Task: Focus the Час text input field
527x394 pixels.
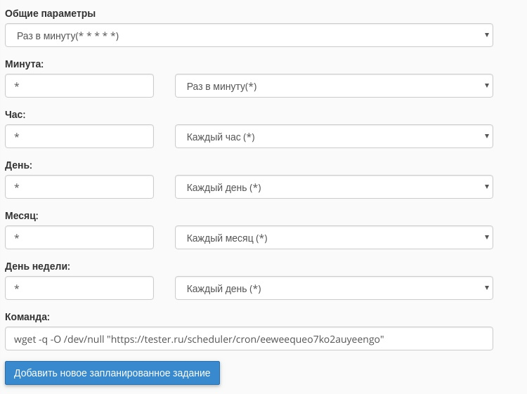Action: (79, 136)
